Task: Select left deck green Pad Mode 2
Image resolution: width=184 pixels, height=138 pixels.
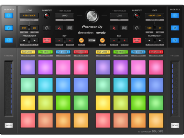Action: pos(46,52)
